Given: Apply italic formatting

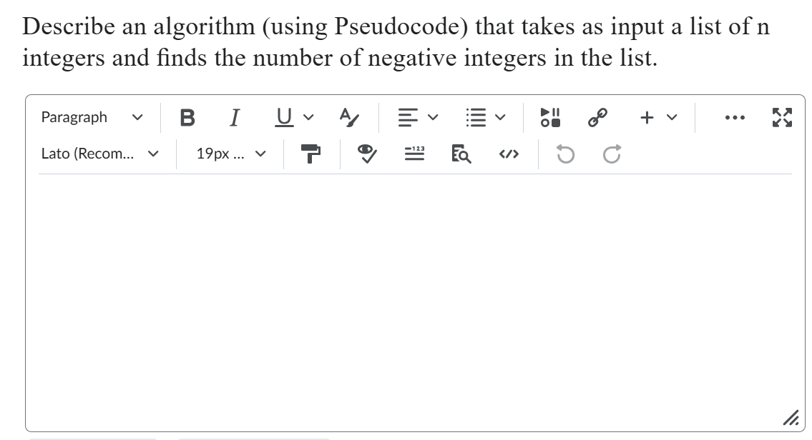Looking at the screenshot, I should pyautogui.click(x=234, y=117).
